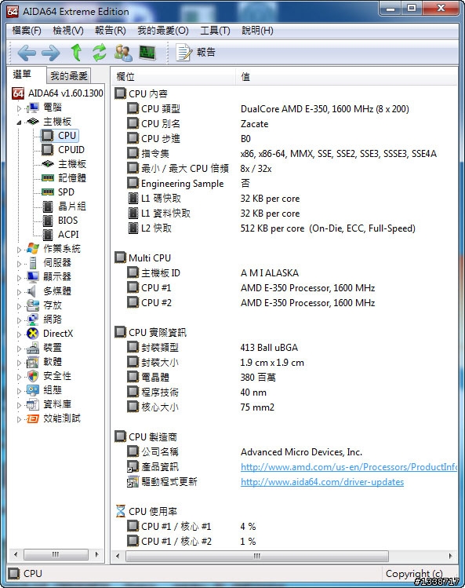Open the aida64.com driver-updates link

point(322,482)
